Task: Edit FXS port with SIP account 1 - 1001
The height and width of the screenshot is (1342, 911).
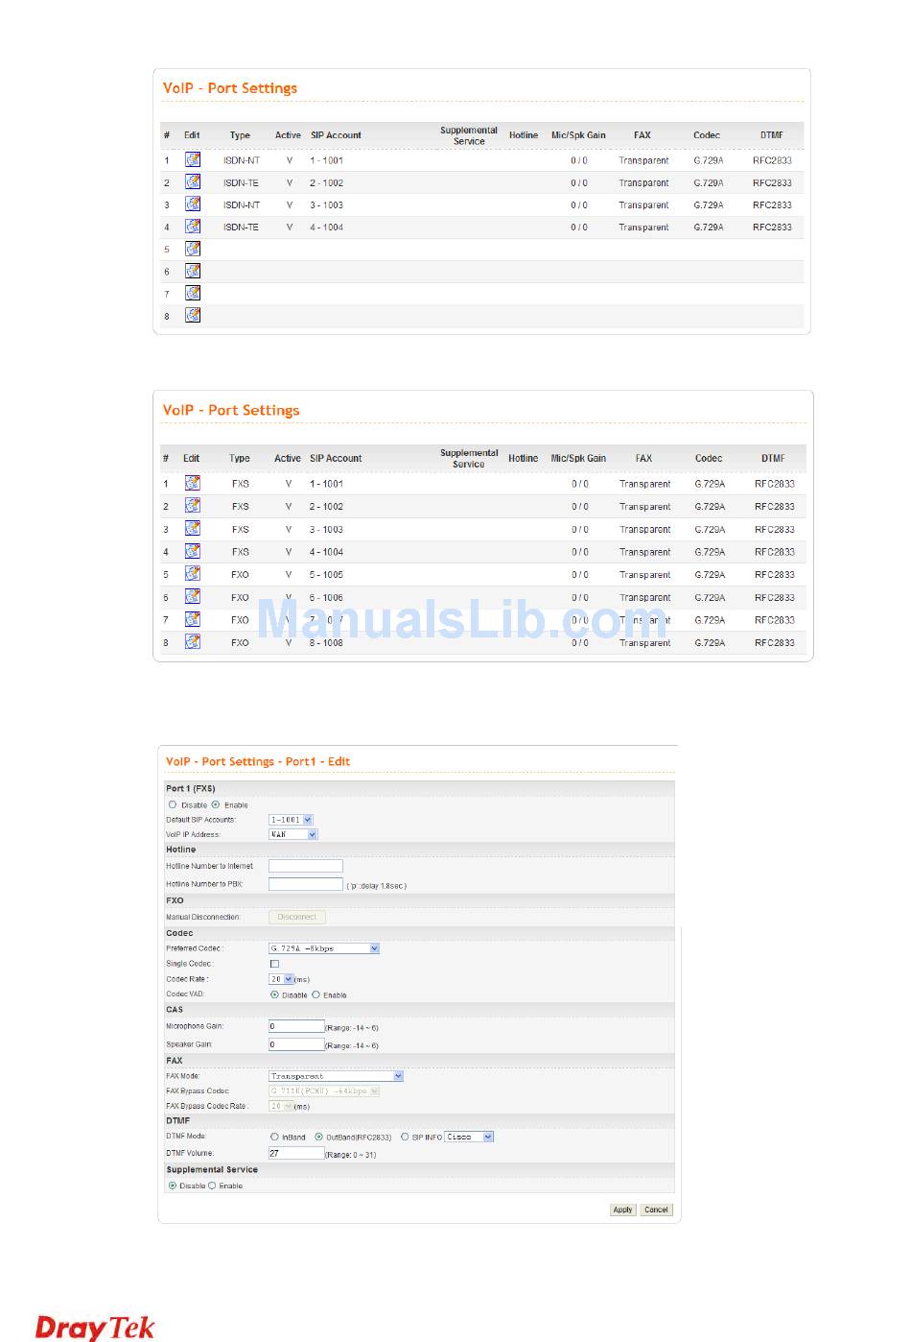Action: pos(193,483)
